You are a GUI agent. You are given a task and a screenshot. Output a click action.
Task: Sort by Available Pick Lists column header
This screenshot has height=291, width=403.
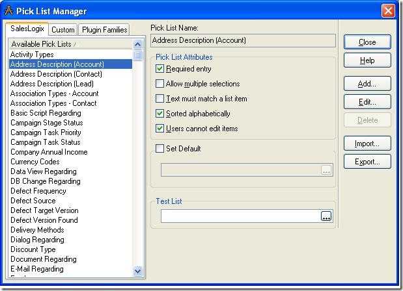point(70,44)
